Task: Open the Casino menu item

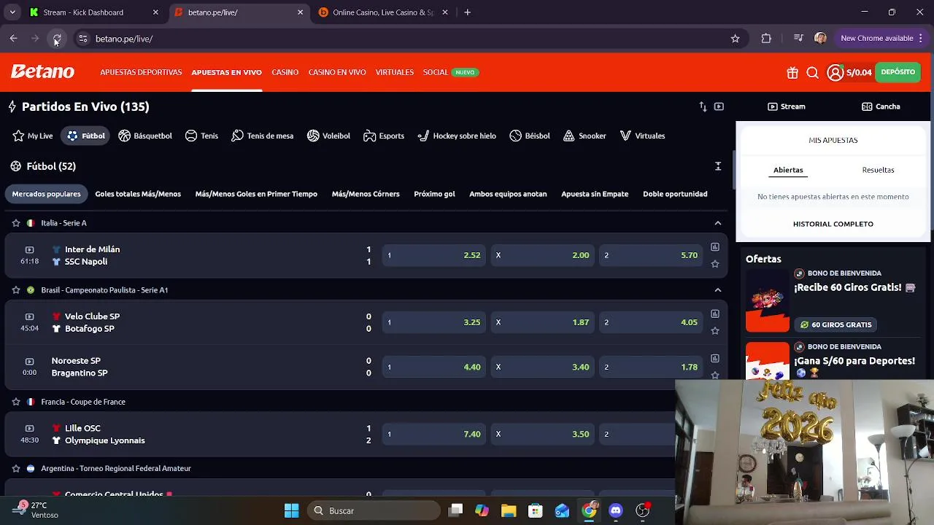Action: [x=285, y=72]
